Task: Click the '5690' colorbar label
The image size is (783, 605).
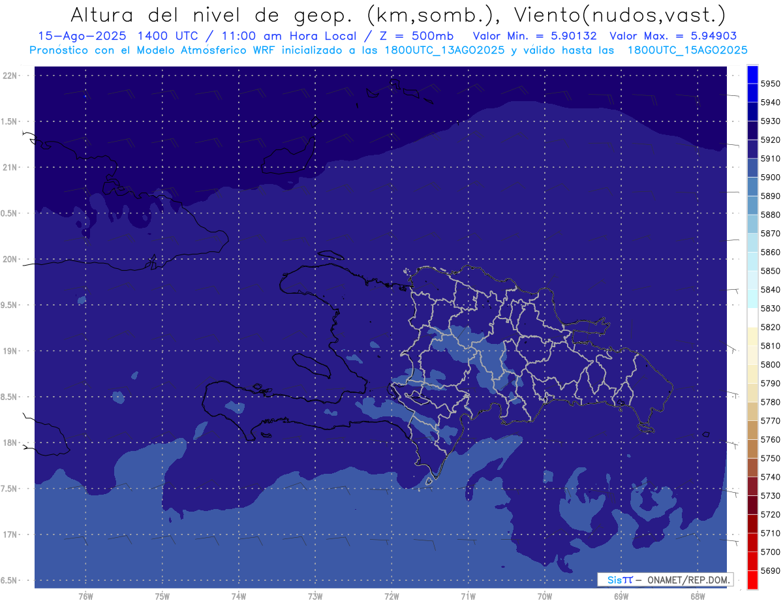Action: [x=770, y=570]
